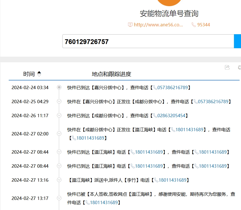The image size is (241, 210).
Task: Click phone number in 2024-02-25 04:29 row
Action: (213, 101)
